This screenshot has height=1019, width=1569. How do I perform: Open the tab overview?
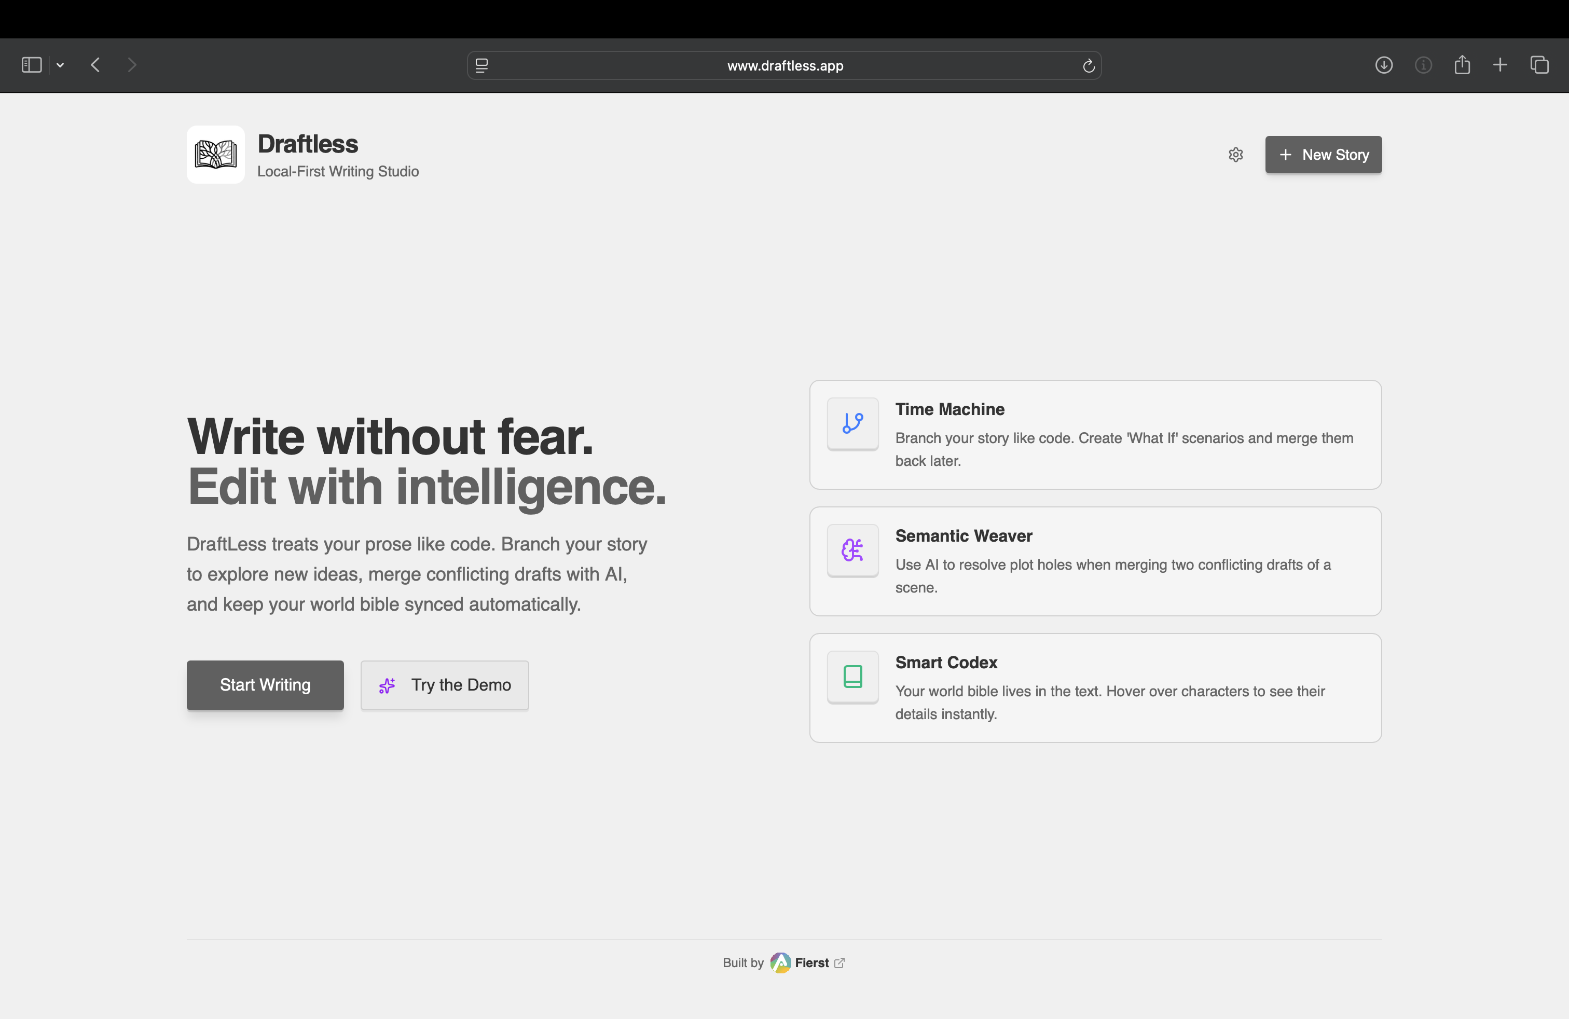click(x=1540, y=64)
